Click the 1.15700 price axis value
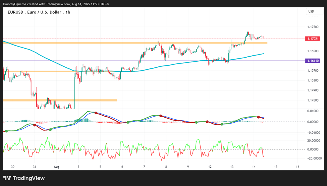 [313, 71]
